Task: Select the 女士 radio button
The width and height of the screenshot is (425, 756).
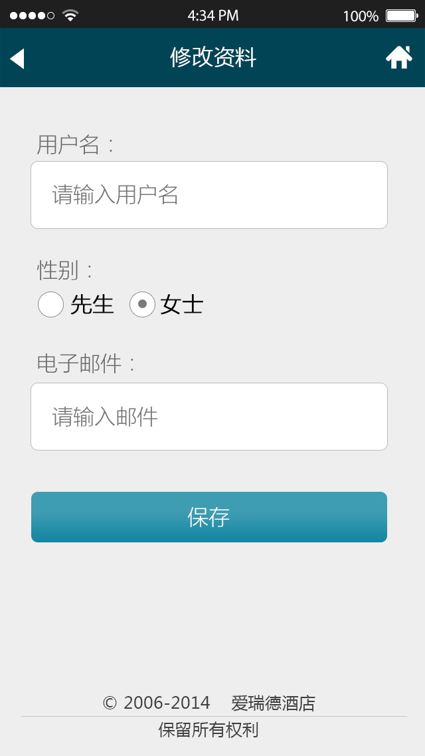Action: pyautogui.click(x=142, y=305)
